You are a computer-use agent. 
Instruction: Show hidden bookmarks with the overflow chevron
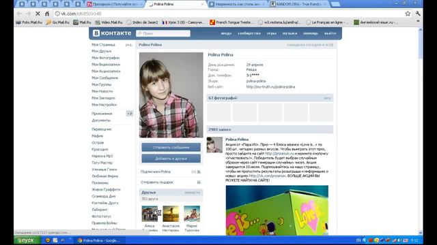click(x=418, y=21)
